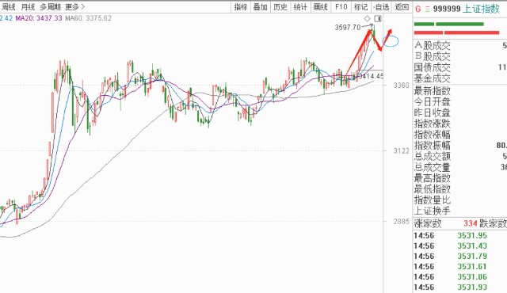This screenshot has width=507, height=293.
Task: Switch to the 周线 weekly period tab
Action: pos(8,7)
